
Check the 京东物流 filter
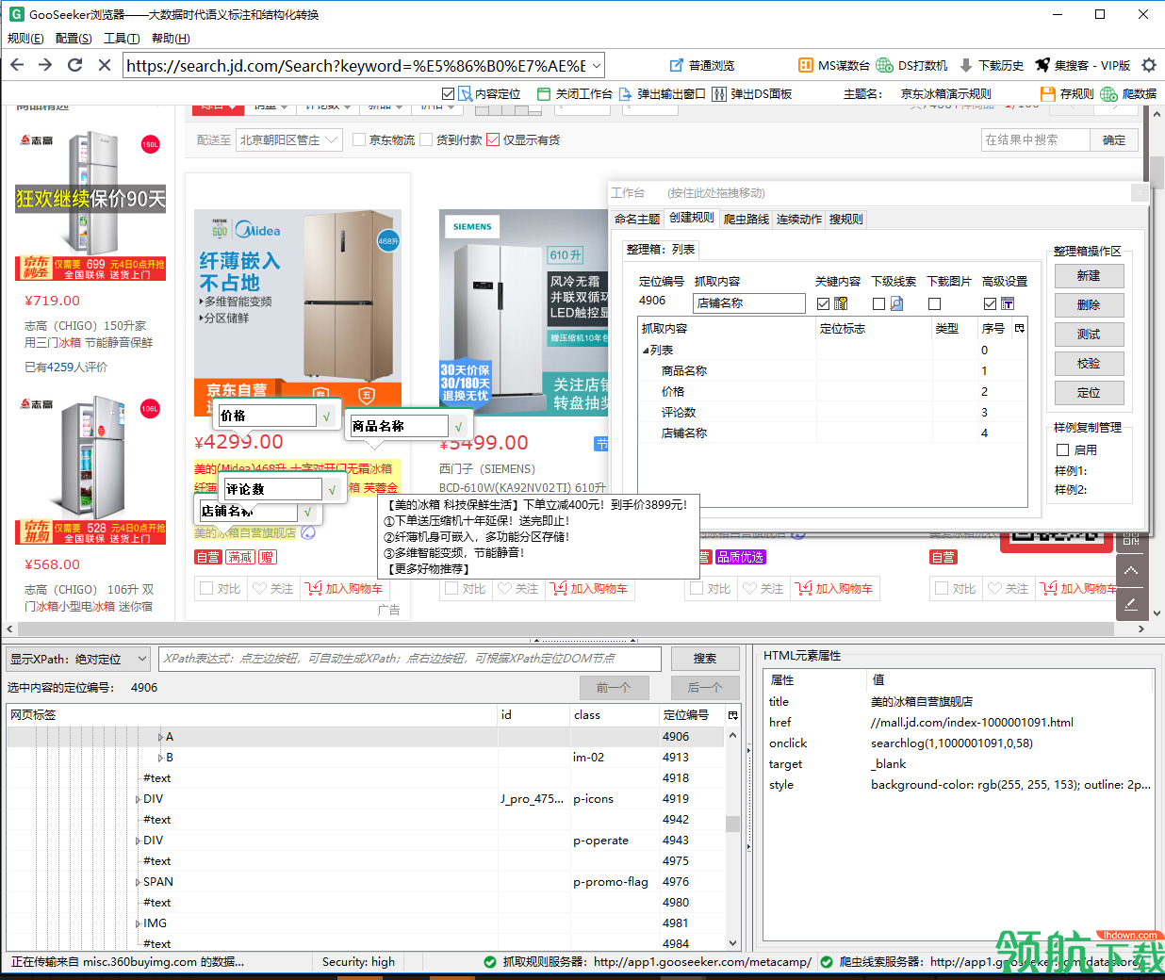pyautogui.click(x=359, y=139)
